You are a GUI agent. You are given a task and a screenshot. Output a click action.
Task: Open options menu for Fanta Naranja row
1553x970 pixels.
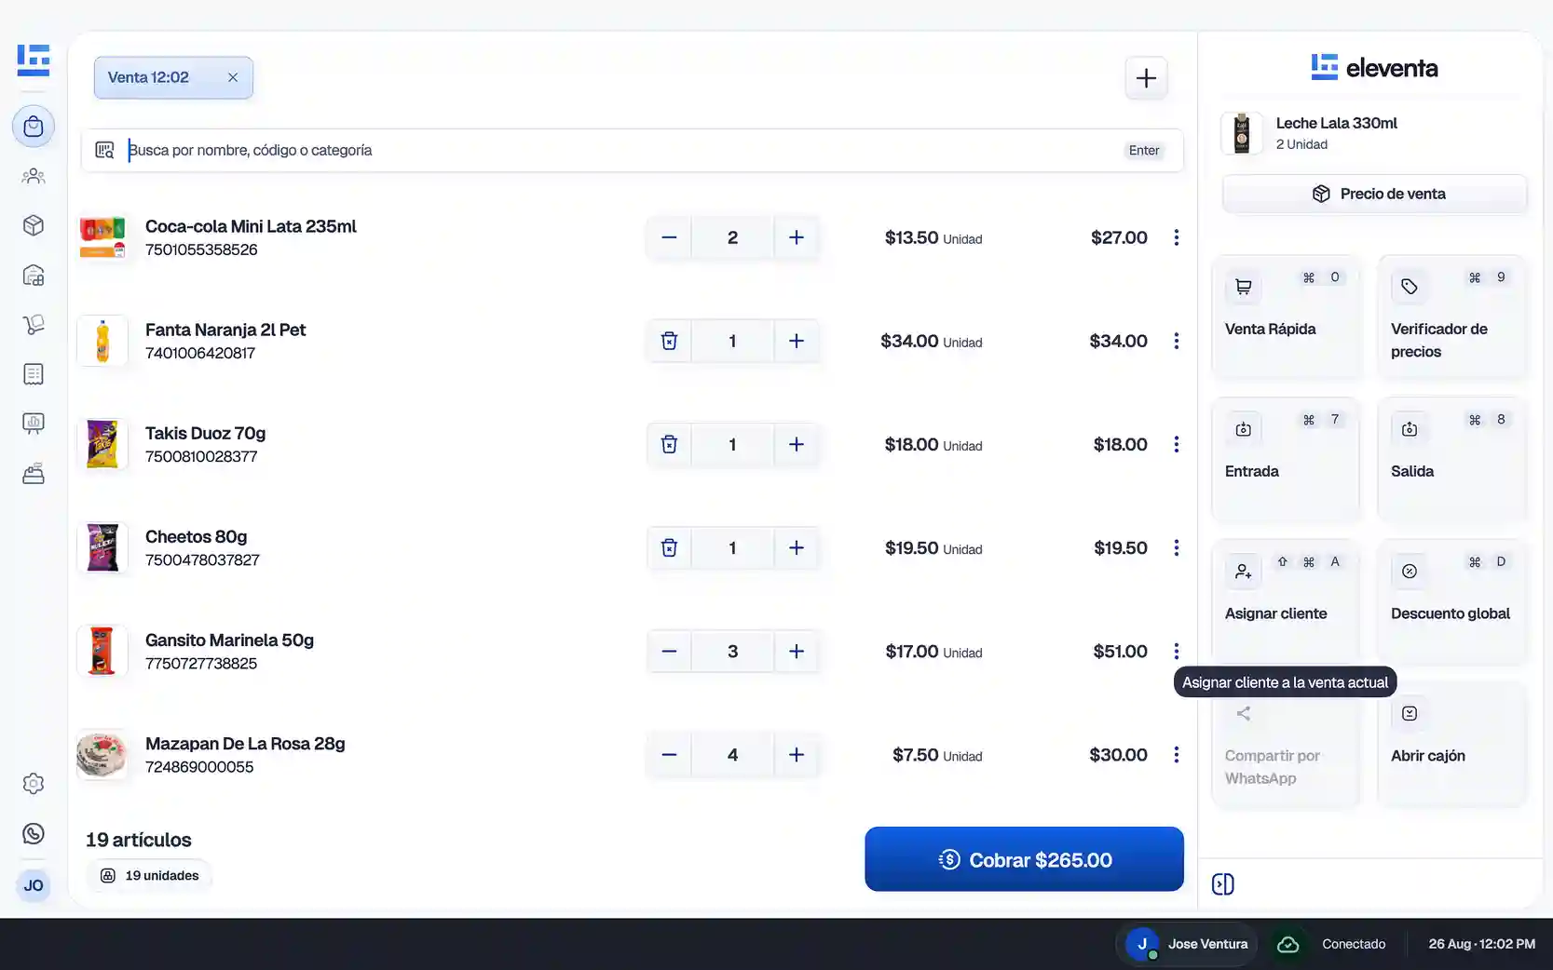tap(1177, 341)
